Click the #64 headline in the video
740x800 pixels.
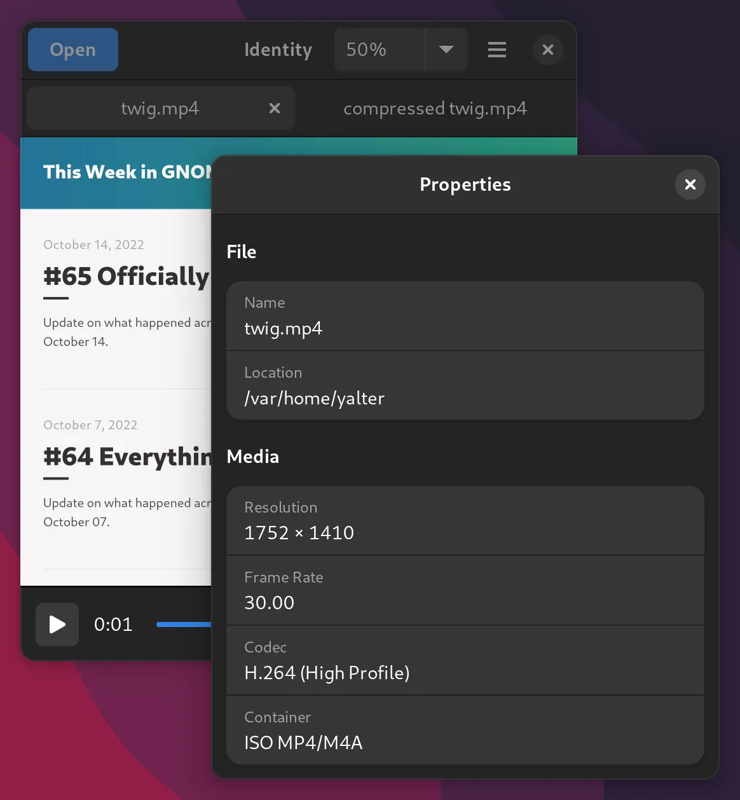pos(127,457)
